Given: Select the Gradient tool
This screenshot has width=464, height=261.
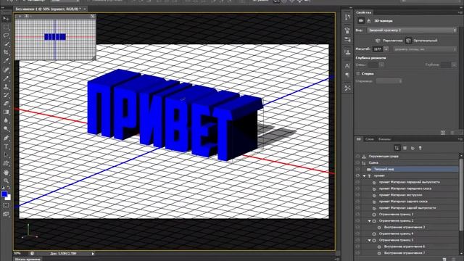Looking at the screenshot, I should point(6,112).
